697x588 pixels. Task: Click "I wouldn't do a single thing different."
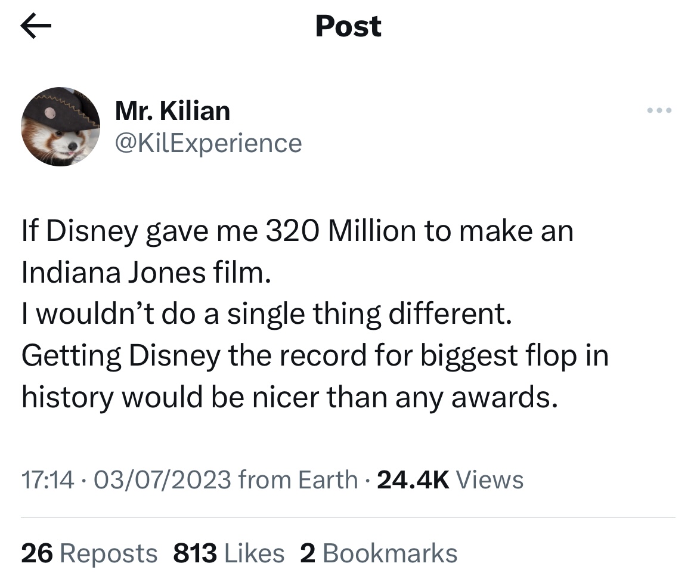267,314
